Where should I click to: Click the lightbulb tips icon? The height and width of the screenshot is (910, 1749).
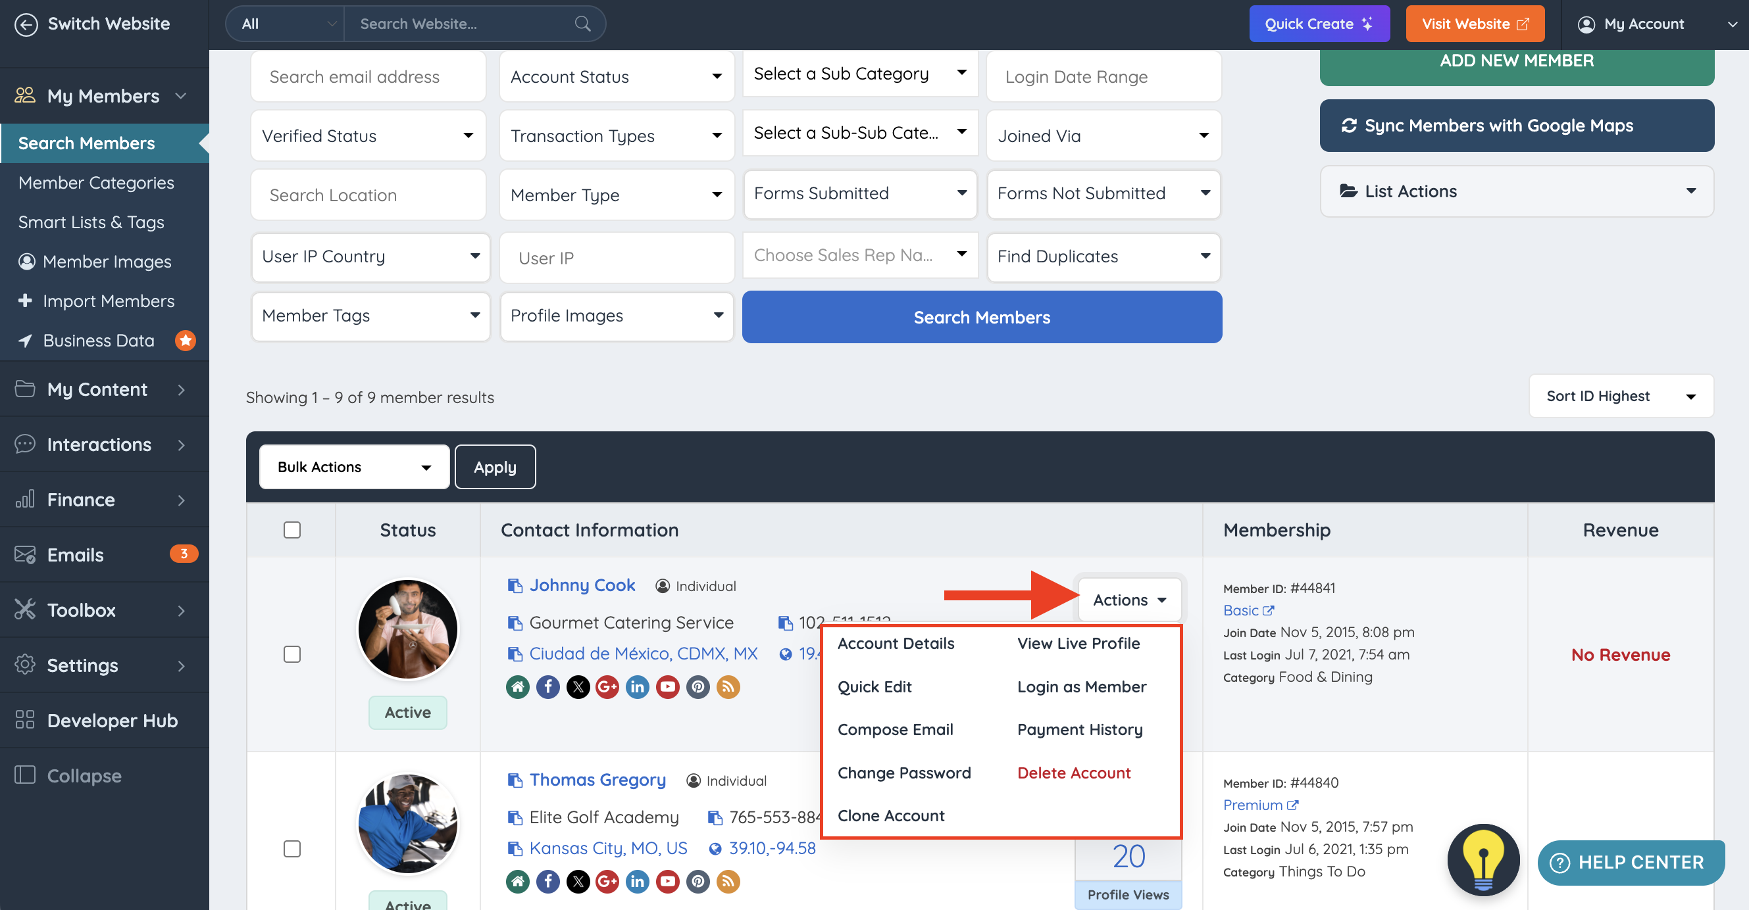click(1483, 860)
